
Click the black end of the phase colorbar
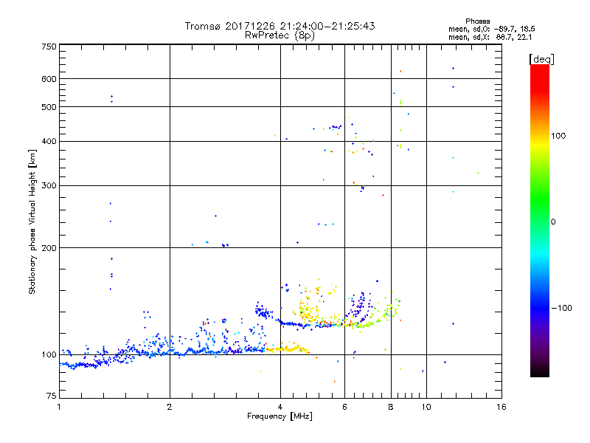coord(540,371)
